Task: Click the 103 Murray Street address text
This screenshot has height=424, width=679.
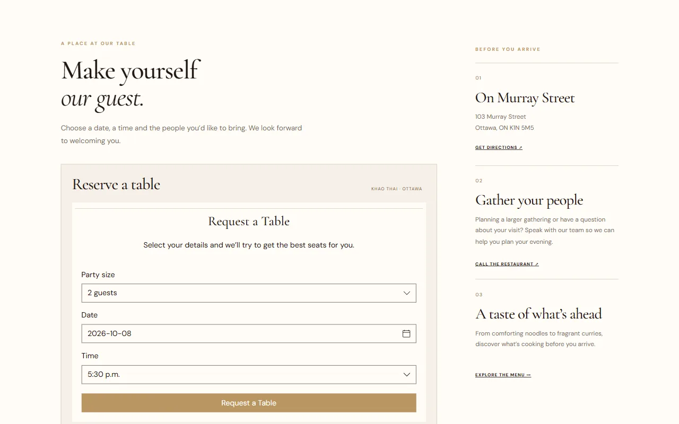Action: tap(501, 117)
